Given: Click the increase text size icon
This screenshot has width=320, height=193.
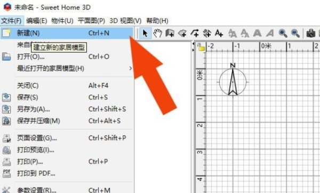Looking at the screenshot, I should [x=232, y=33].
